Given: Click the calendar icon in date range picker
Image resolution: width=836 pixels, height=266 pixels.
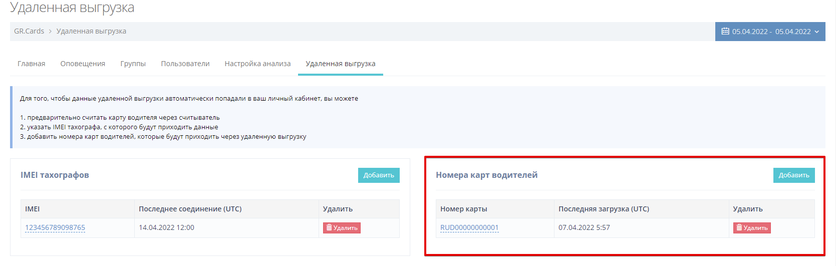Looking at the screenshot, I should pos(725,32).
